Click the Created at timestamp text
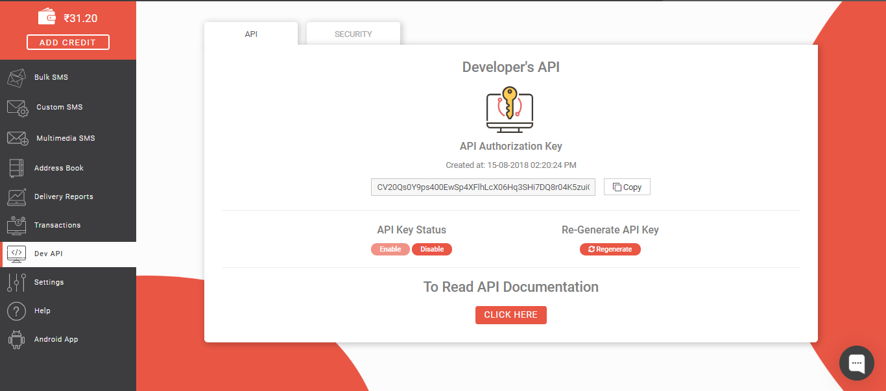The image size is (886, 391). [511, 165]
